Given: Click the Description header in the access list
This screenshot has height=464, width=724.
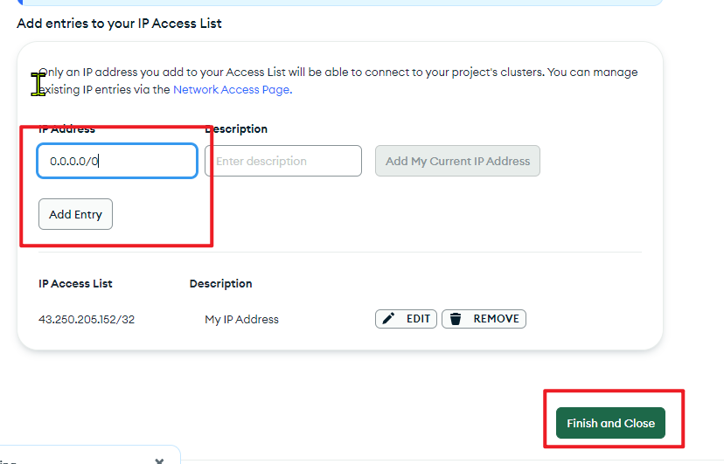Looking at the screenshot, I should pos(220,284).
